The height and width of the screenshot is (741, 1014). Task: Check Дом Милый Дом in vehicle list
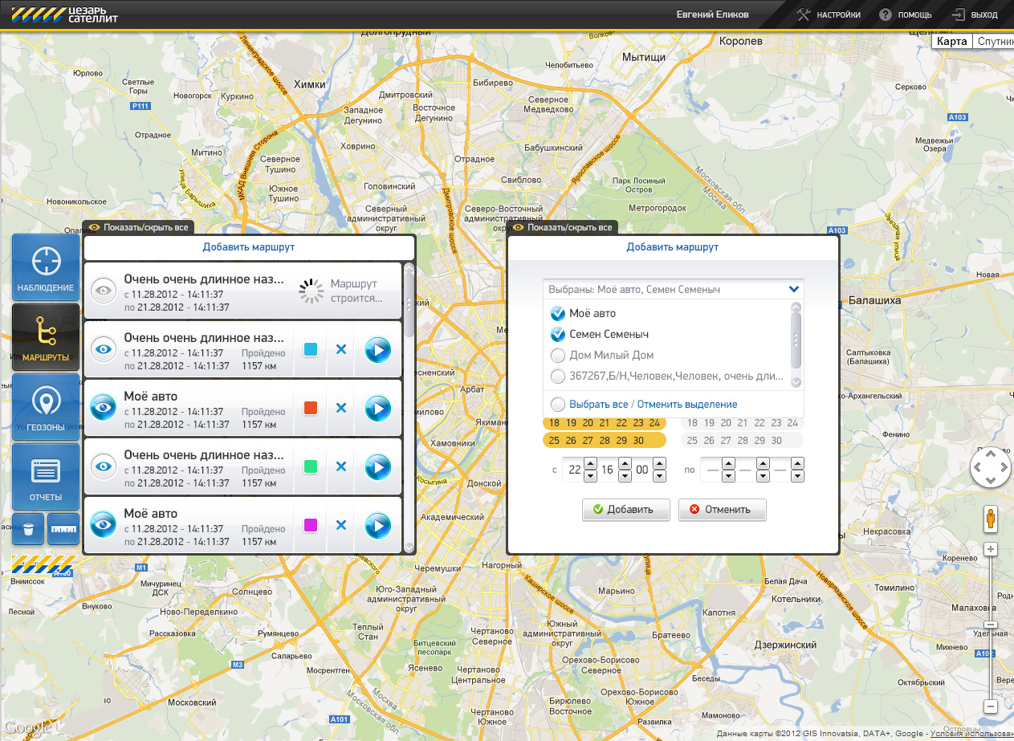click(x=558, y=355)
